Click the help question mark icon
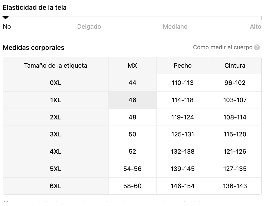Screen dimensions: 270x206 click(257, 47)
